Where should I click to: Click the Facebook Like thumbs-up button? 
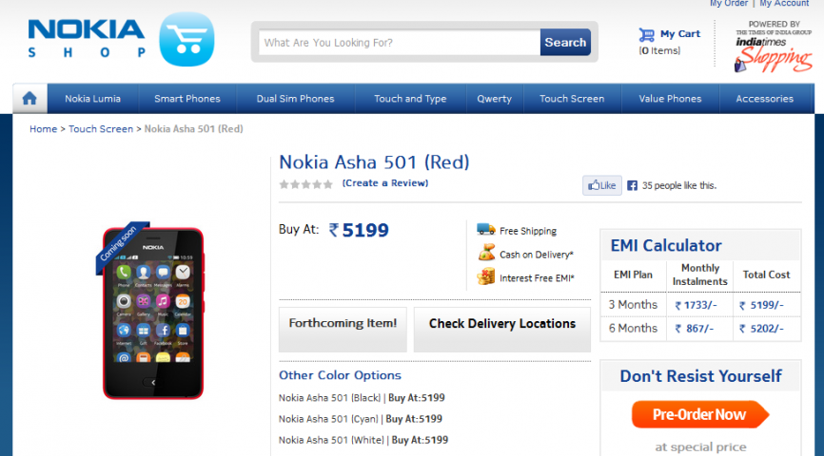tap(601, 185)
